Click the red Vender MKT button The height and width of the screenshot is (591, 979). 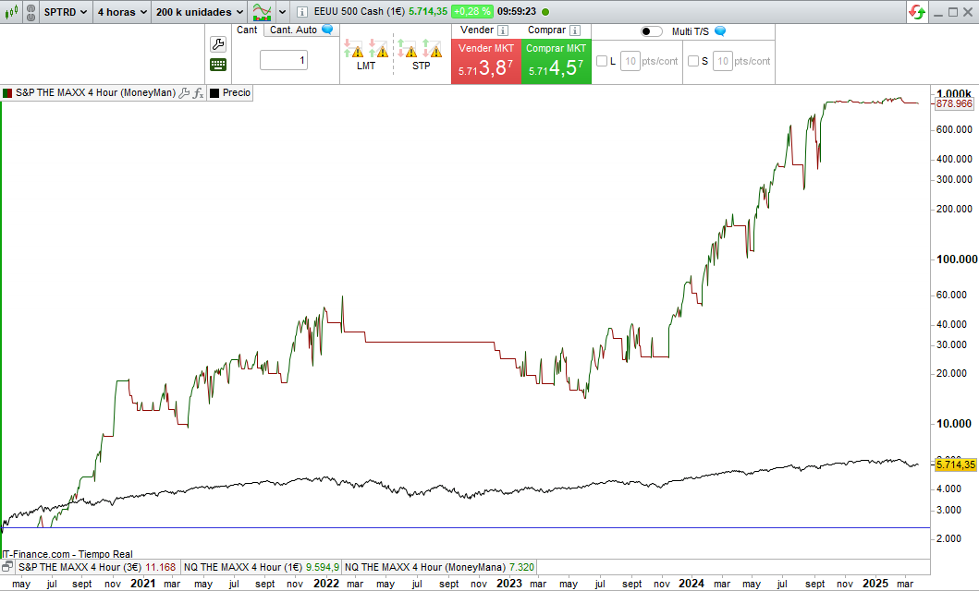pos(485,62)
